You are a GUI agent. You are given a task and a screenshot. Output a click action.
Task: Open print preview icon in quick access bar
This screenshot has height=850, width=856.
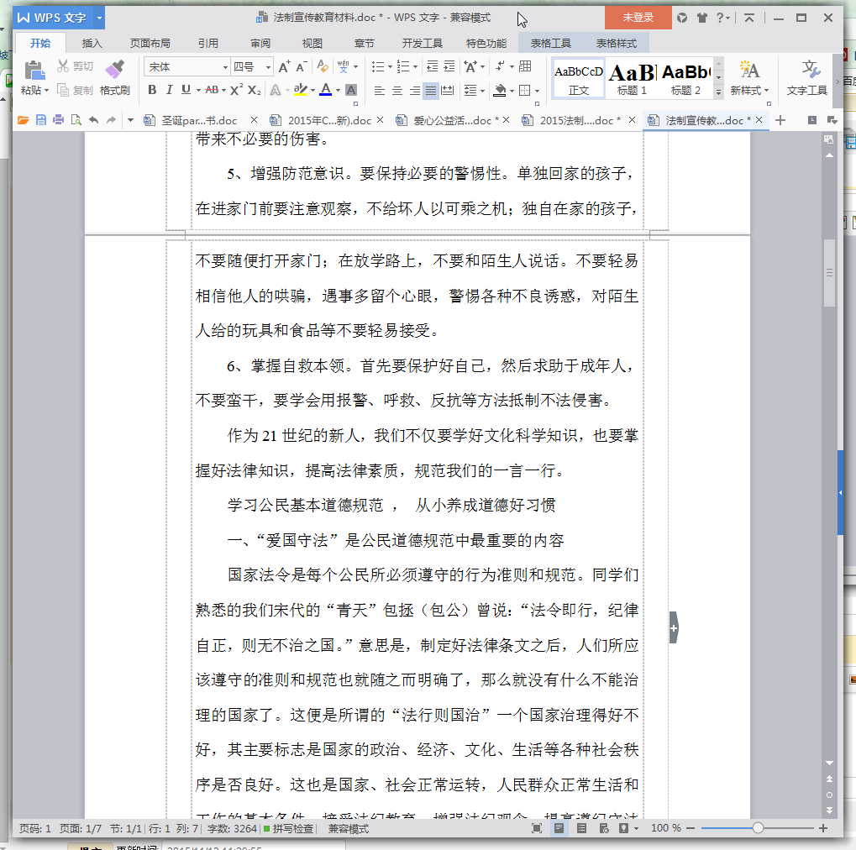pos(76,120)
